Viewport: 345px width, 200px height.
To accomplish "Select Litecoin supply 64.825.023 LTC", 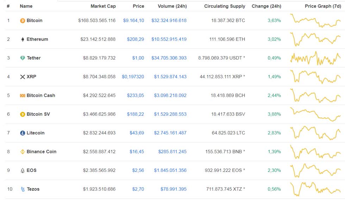I will [228, 133].
